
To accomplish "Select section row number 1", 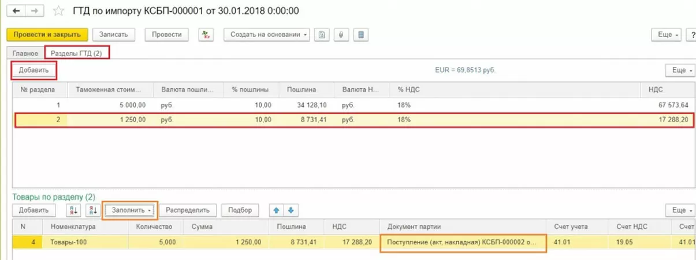I will coord(353,105).
